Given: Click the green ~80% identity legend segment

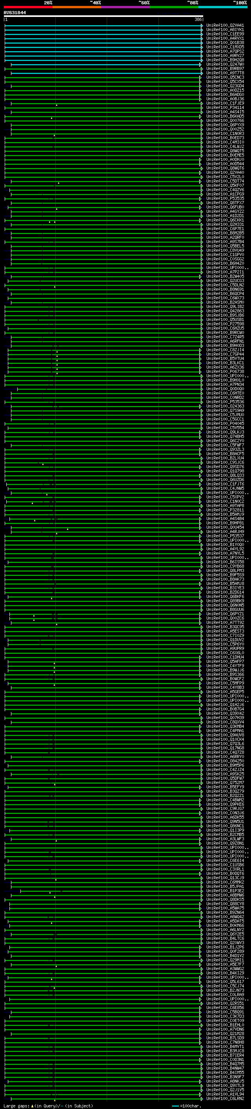Looking at the screenshot, I should click(174, 7).
